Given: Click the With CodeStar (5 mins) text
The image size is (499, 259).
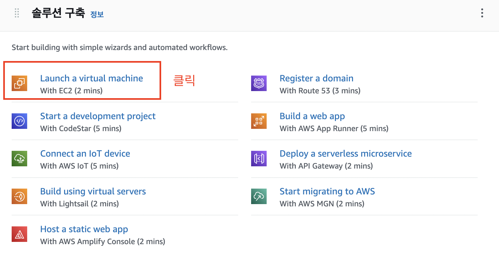Looking at the screenshot, I should coord(81,129).
